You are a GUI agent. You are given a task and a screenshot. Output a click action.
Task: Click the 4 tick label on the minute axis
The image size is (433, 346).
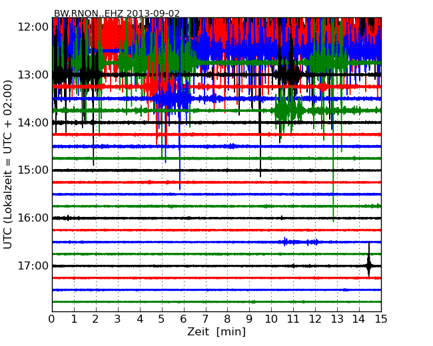[x=140, y=319]
